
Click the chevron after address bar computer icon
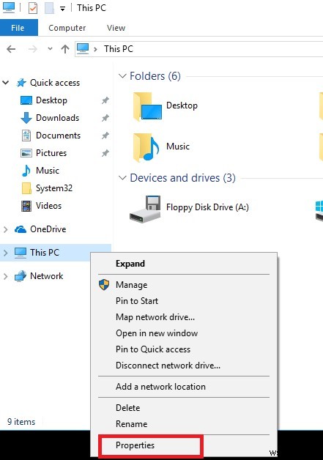coord(95,49)
